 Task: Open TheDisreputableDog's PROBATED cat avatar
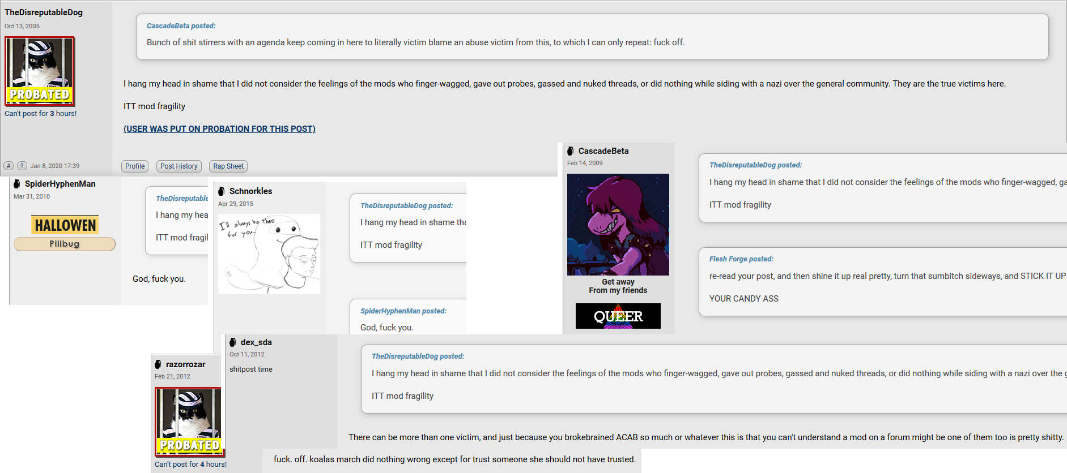pyautogui.click(x=40, y=71)
